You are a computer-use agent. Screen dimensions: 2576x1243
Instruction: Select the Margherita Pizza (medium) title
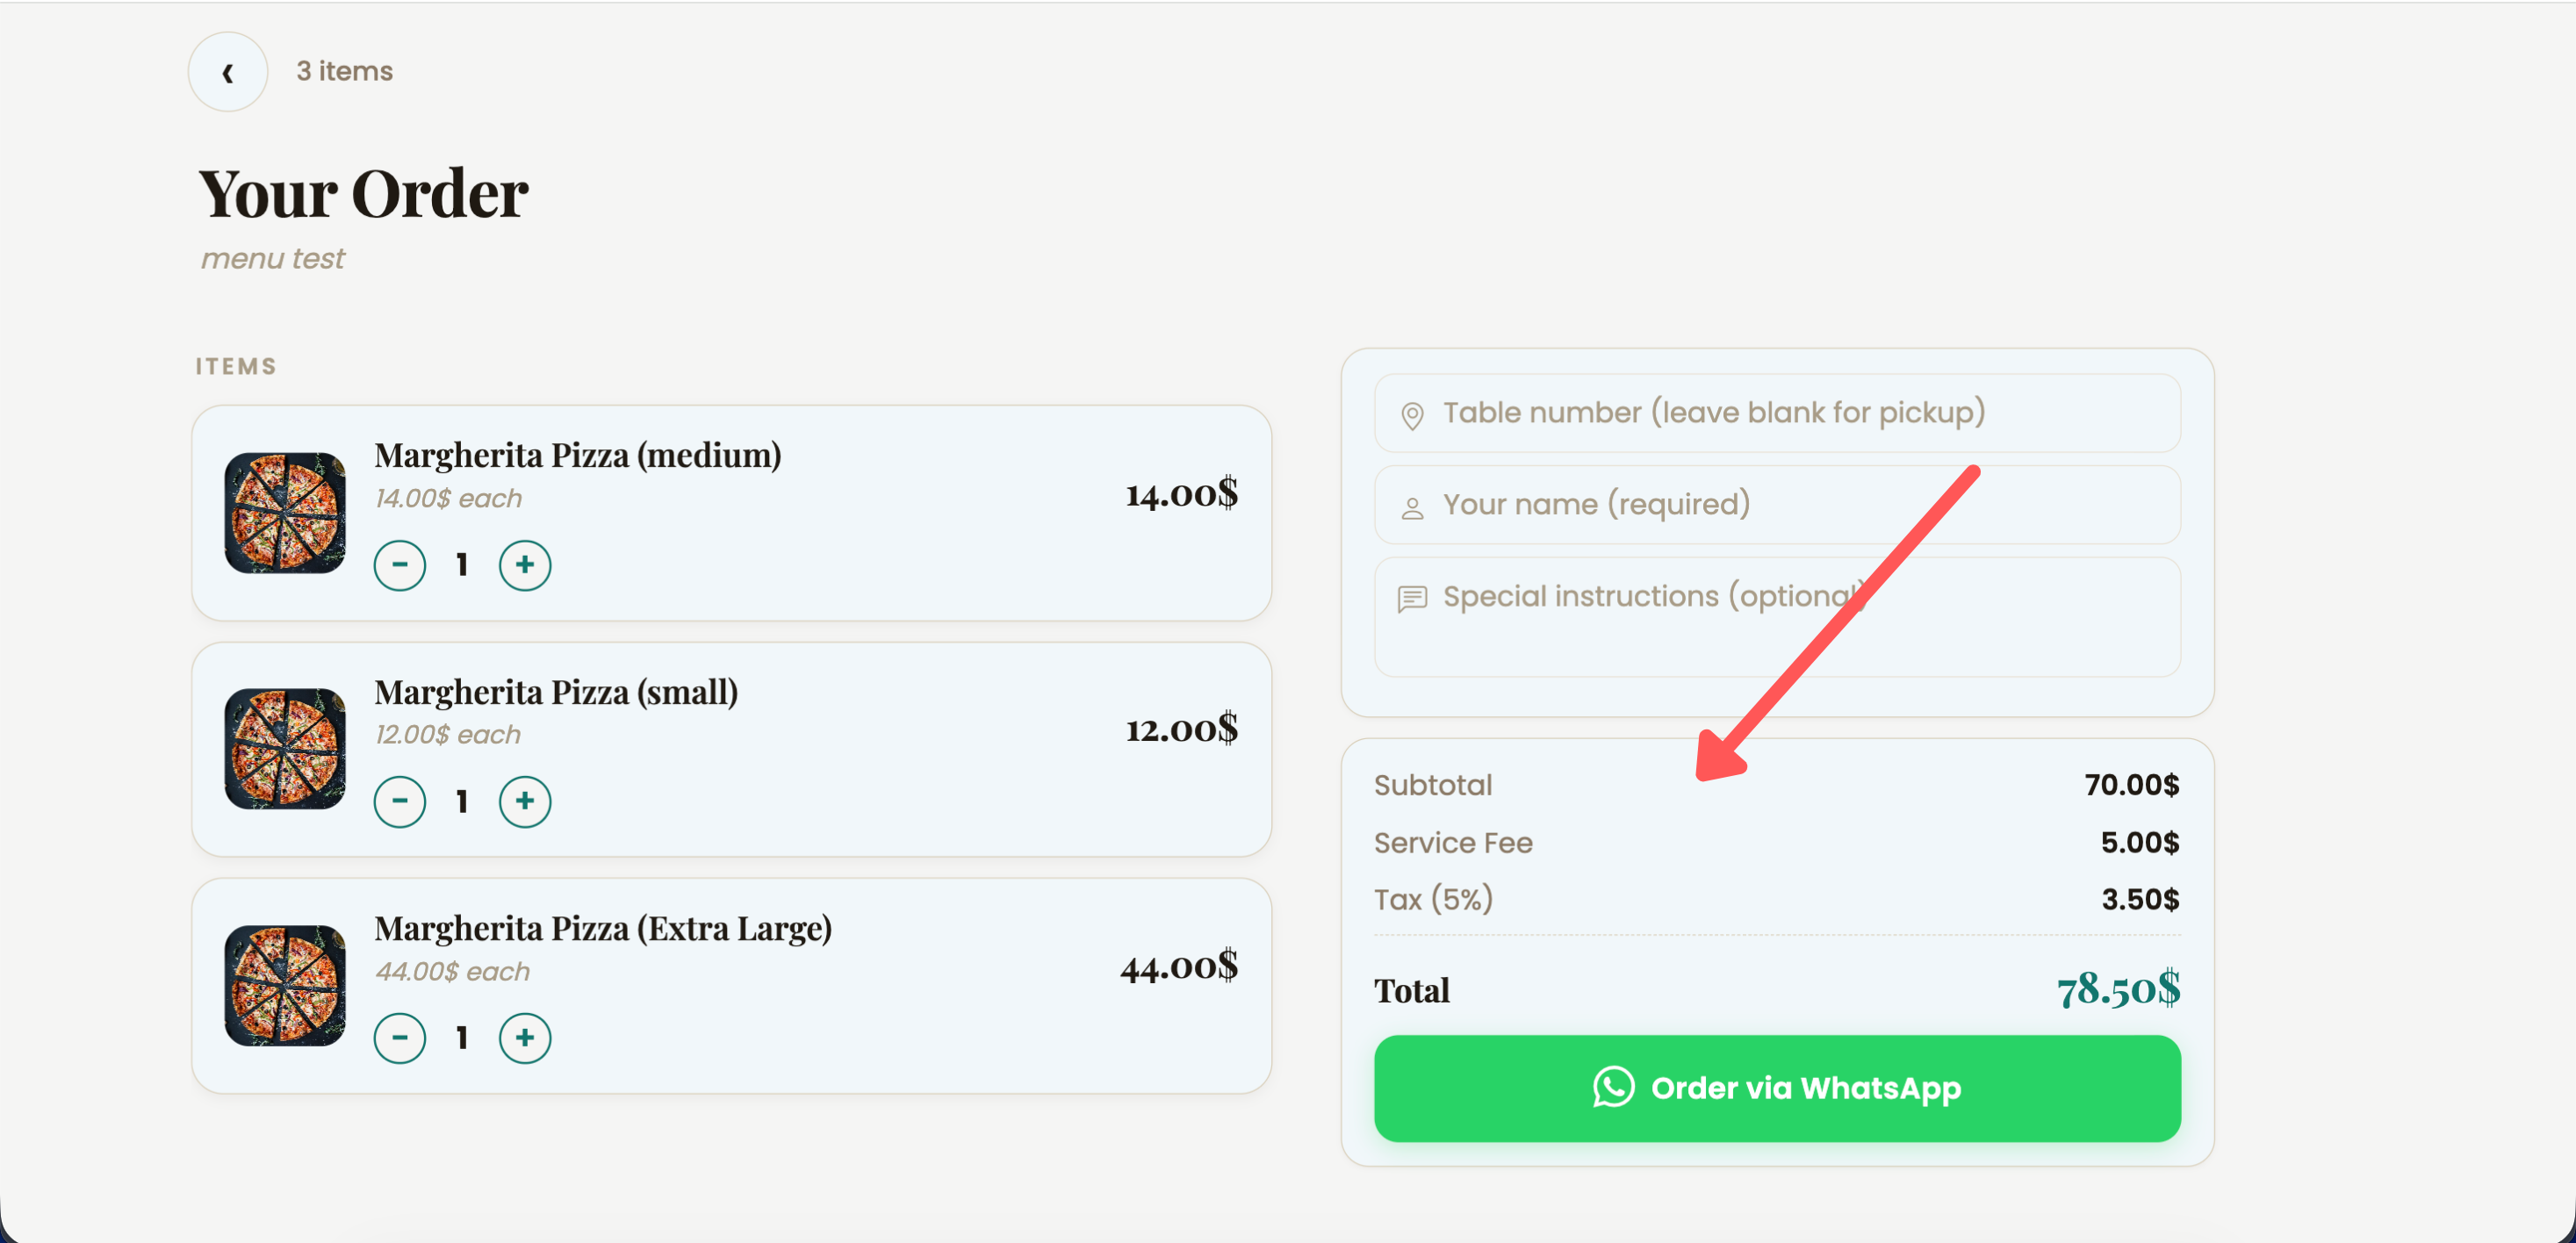point(578,455)
